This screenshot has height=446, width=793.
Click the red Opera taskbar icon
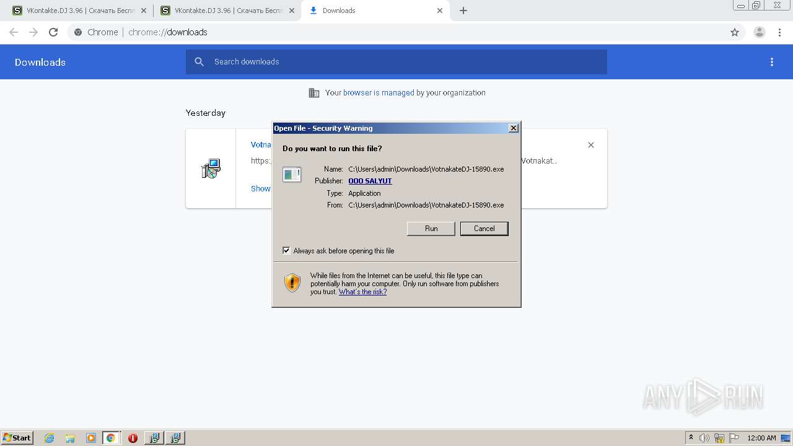pos(133,438)
